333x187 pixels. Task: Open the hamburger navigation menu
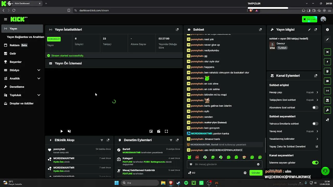pyautogui.click(x=5, y=19)
